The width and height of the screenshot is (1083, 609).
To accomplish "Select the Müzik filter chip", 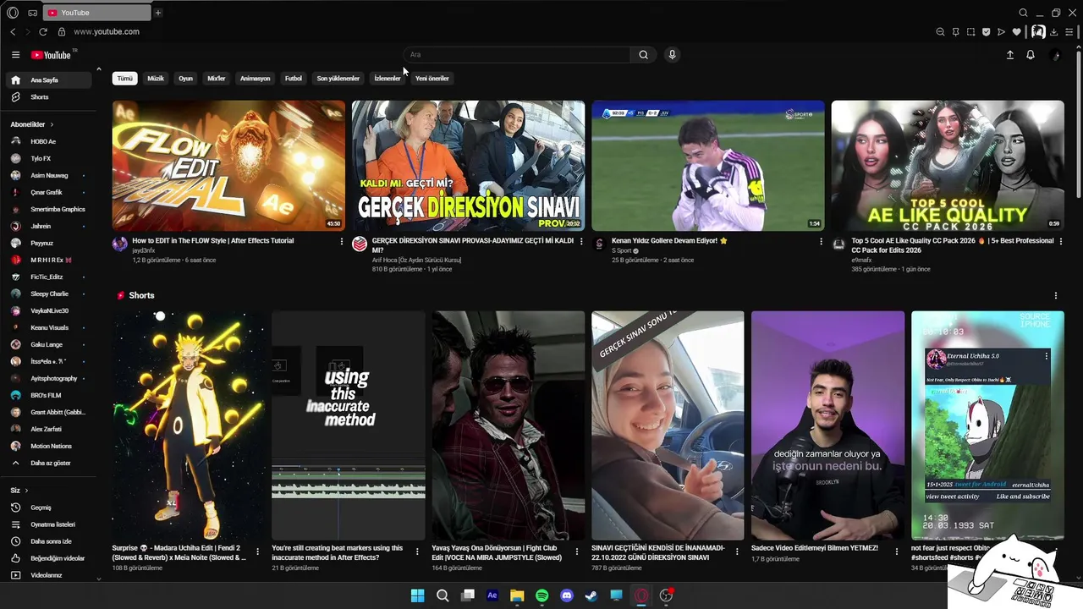I will pos(156,79).
